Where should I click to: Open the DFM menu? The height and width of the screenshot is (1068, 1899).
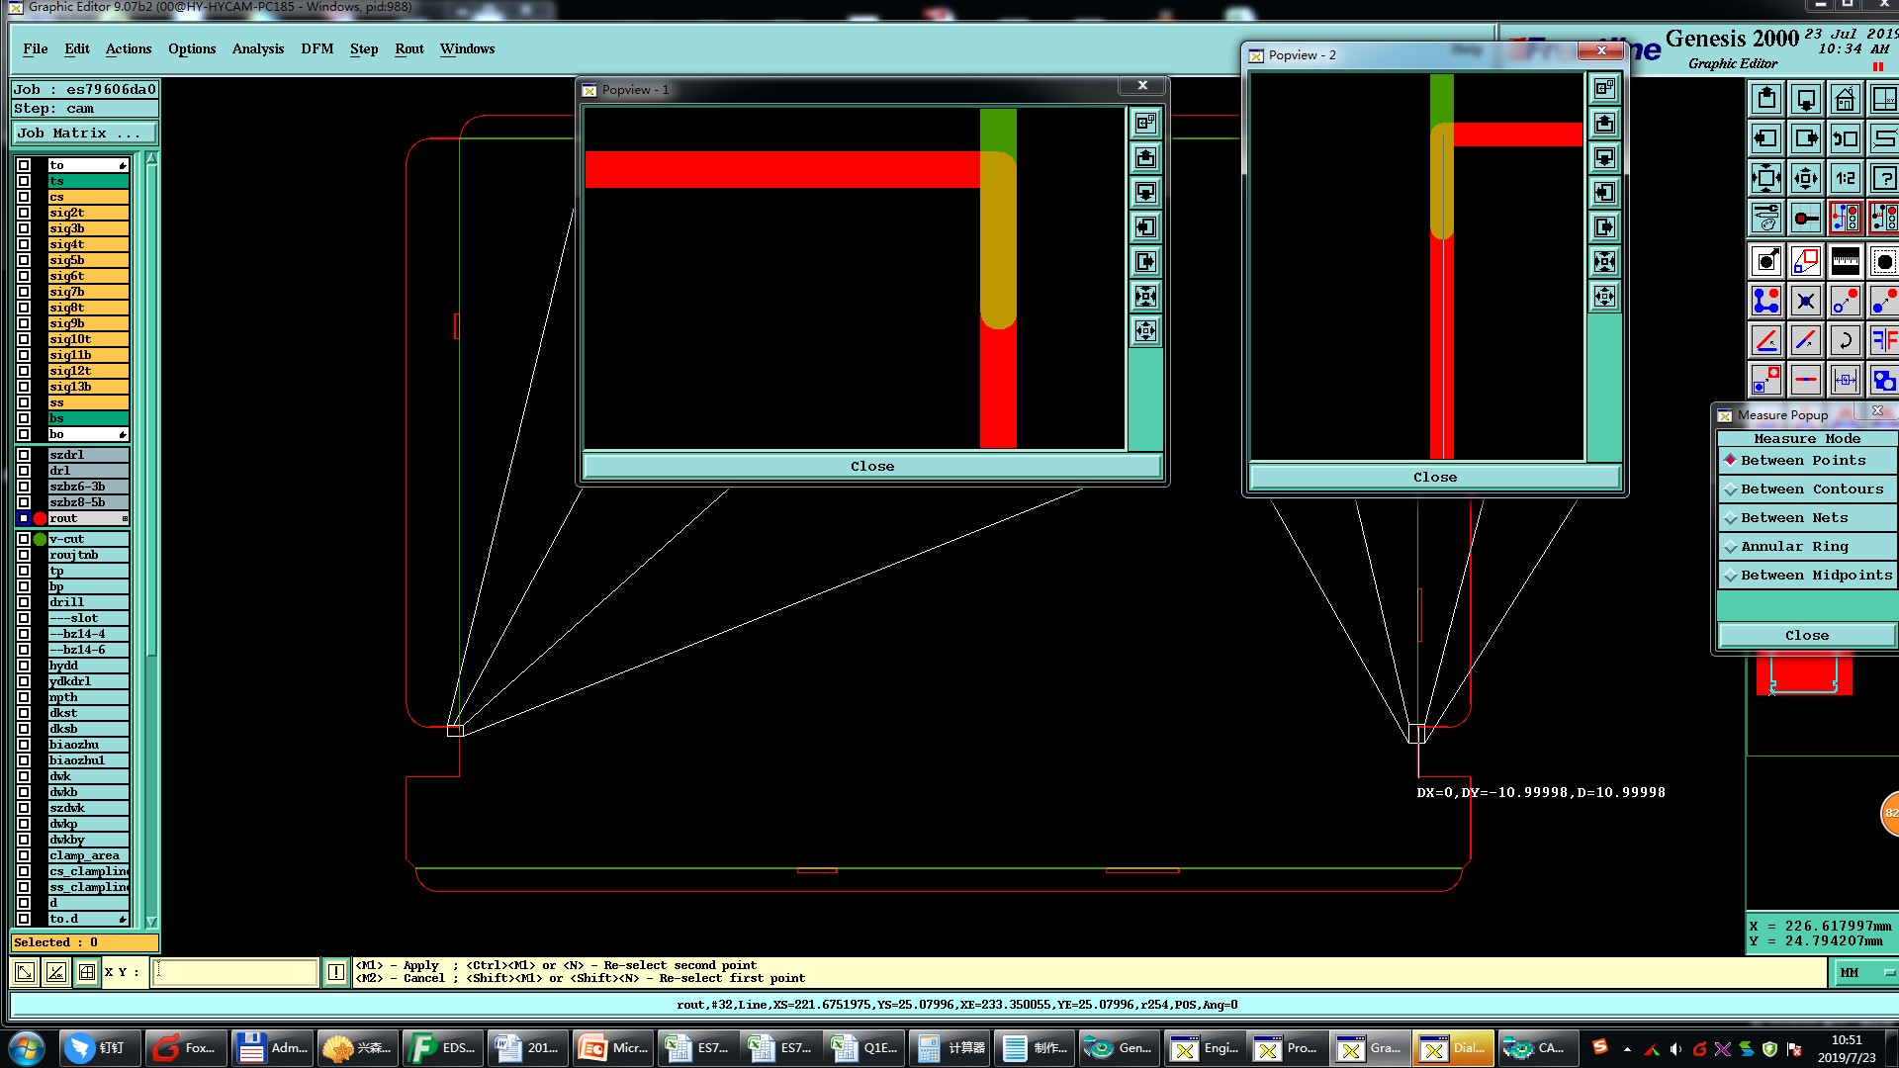pyautogui.click(x=316, y=48)
